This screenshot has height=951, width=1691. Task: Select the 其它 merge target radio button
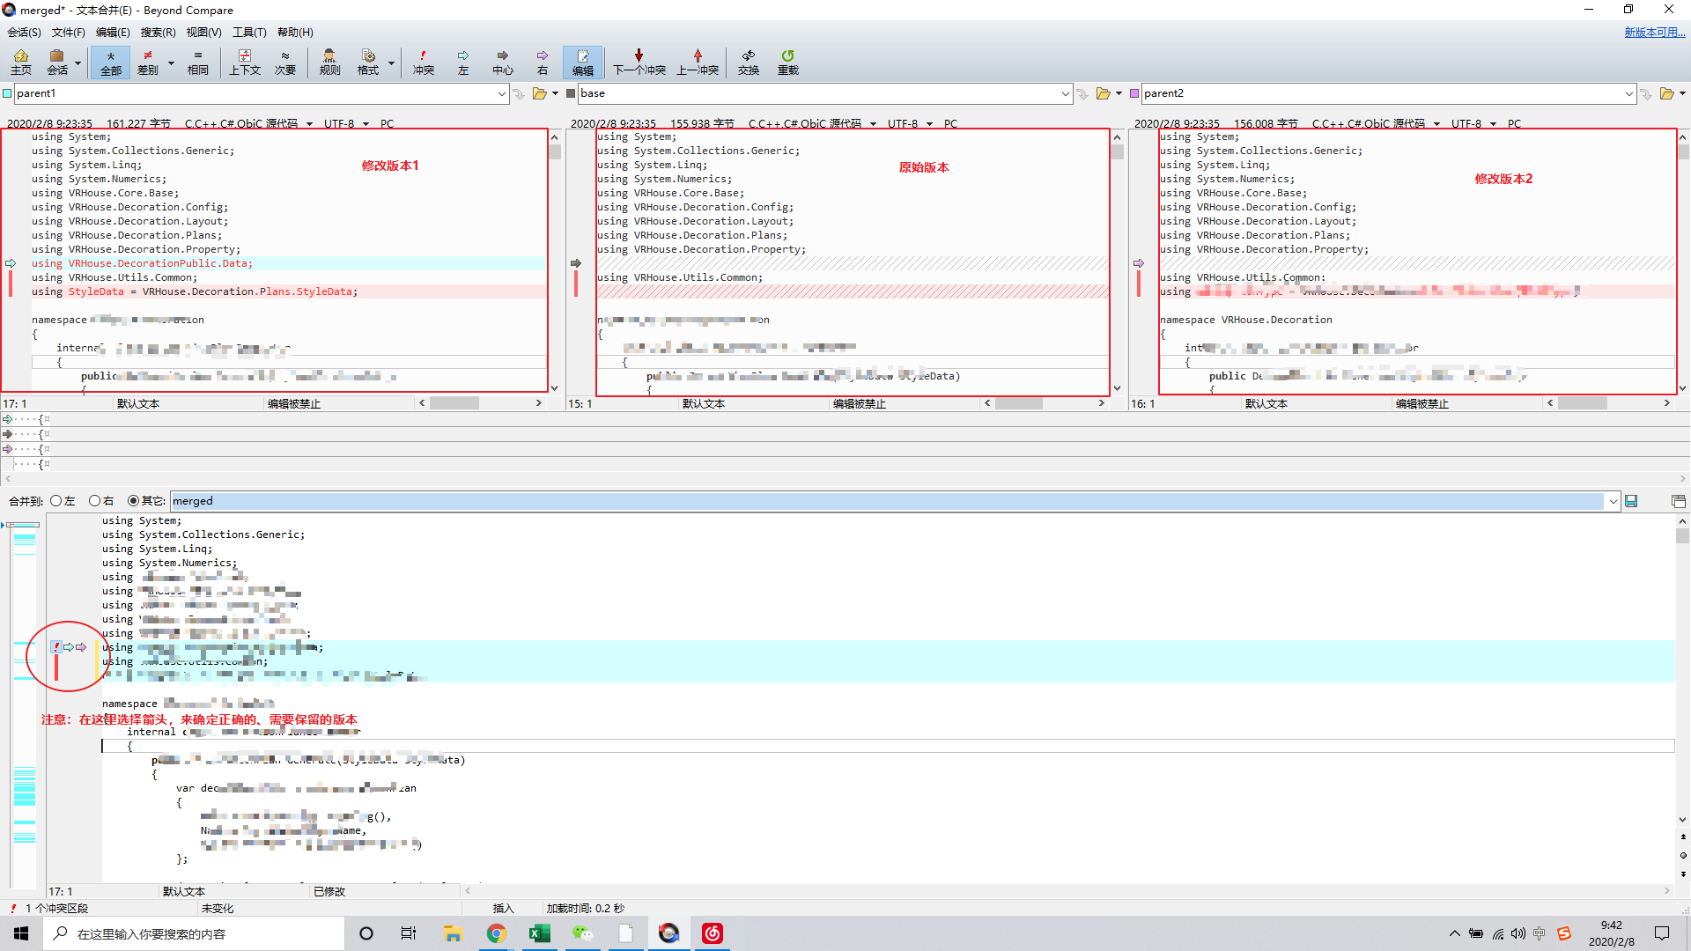point(134,501)
